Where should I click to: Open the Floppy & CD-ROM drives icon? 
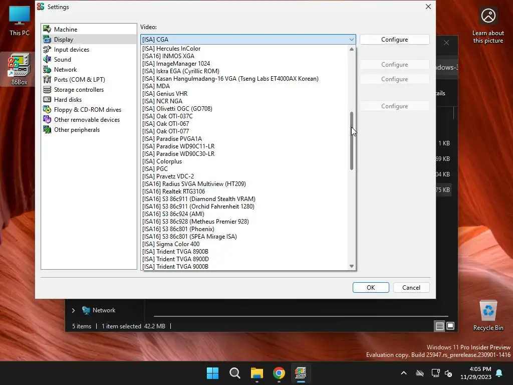tap(47, 110)
